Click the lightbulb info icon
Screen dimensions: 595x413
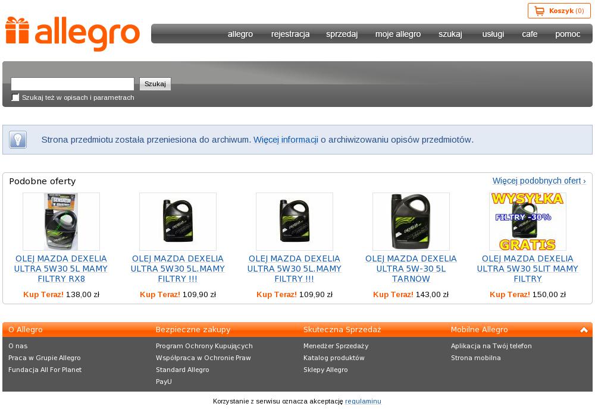pyautogui.click(x=18, y=140)
